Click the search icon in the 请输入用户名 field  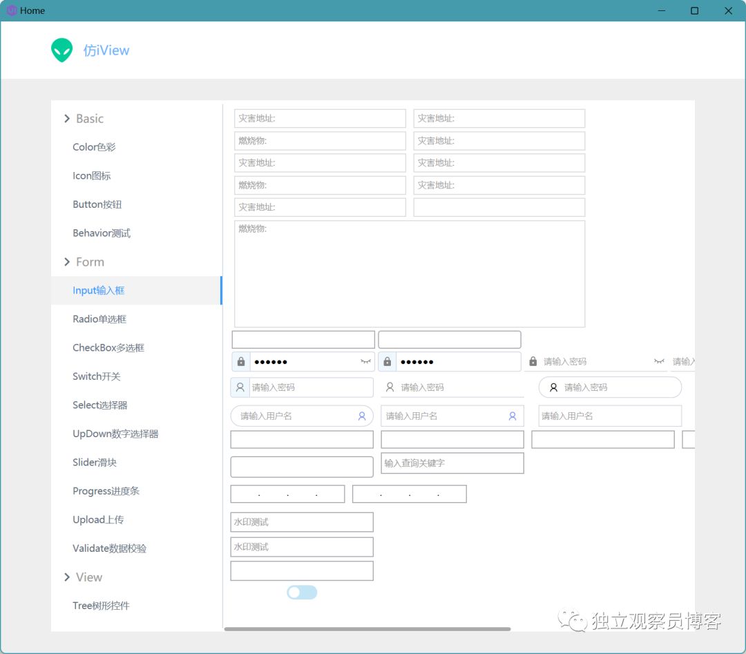tap(361, 415)
